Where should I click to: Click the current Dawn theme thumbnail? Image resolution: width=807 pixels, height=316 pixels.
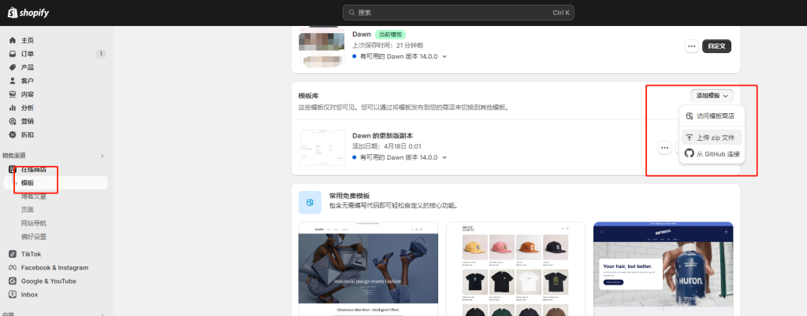pos(322,48)
